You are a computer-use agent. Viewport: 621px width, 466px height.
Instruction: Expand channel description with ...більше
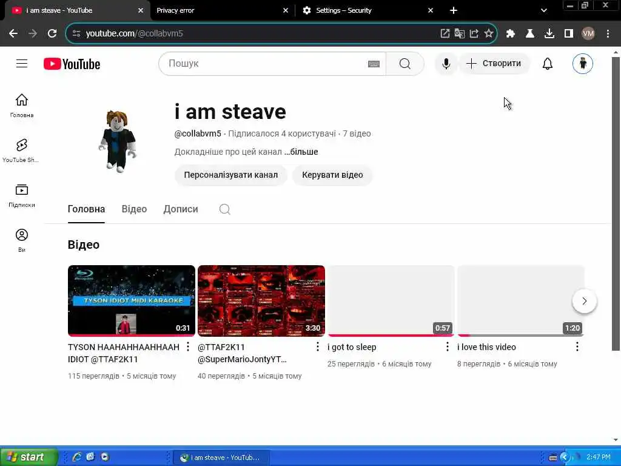(301, 152)
